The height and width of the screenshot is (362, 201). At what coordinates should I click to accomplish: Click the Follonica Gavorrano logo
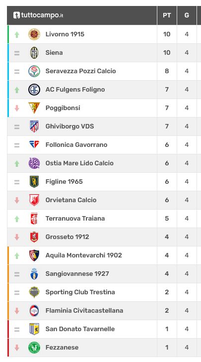(34, 144)
